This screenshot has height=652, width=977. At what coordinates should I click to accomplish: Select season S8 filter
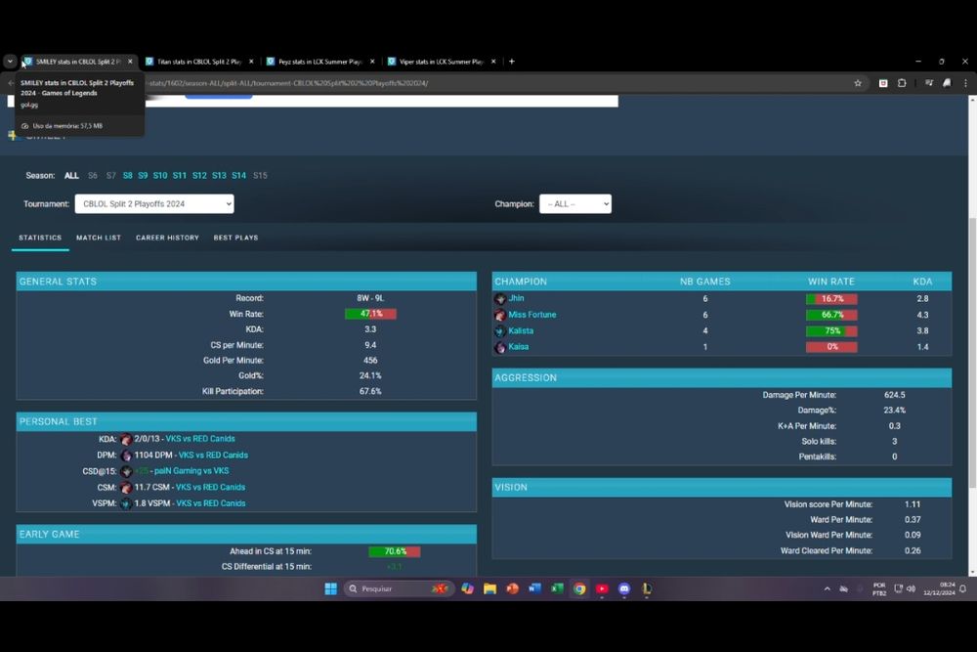127,176
